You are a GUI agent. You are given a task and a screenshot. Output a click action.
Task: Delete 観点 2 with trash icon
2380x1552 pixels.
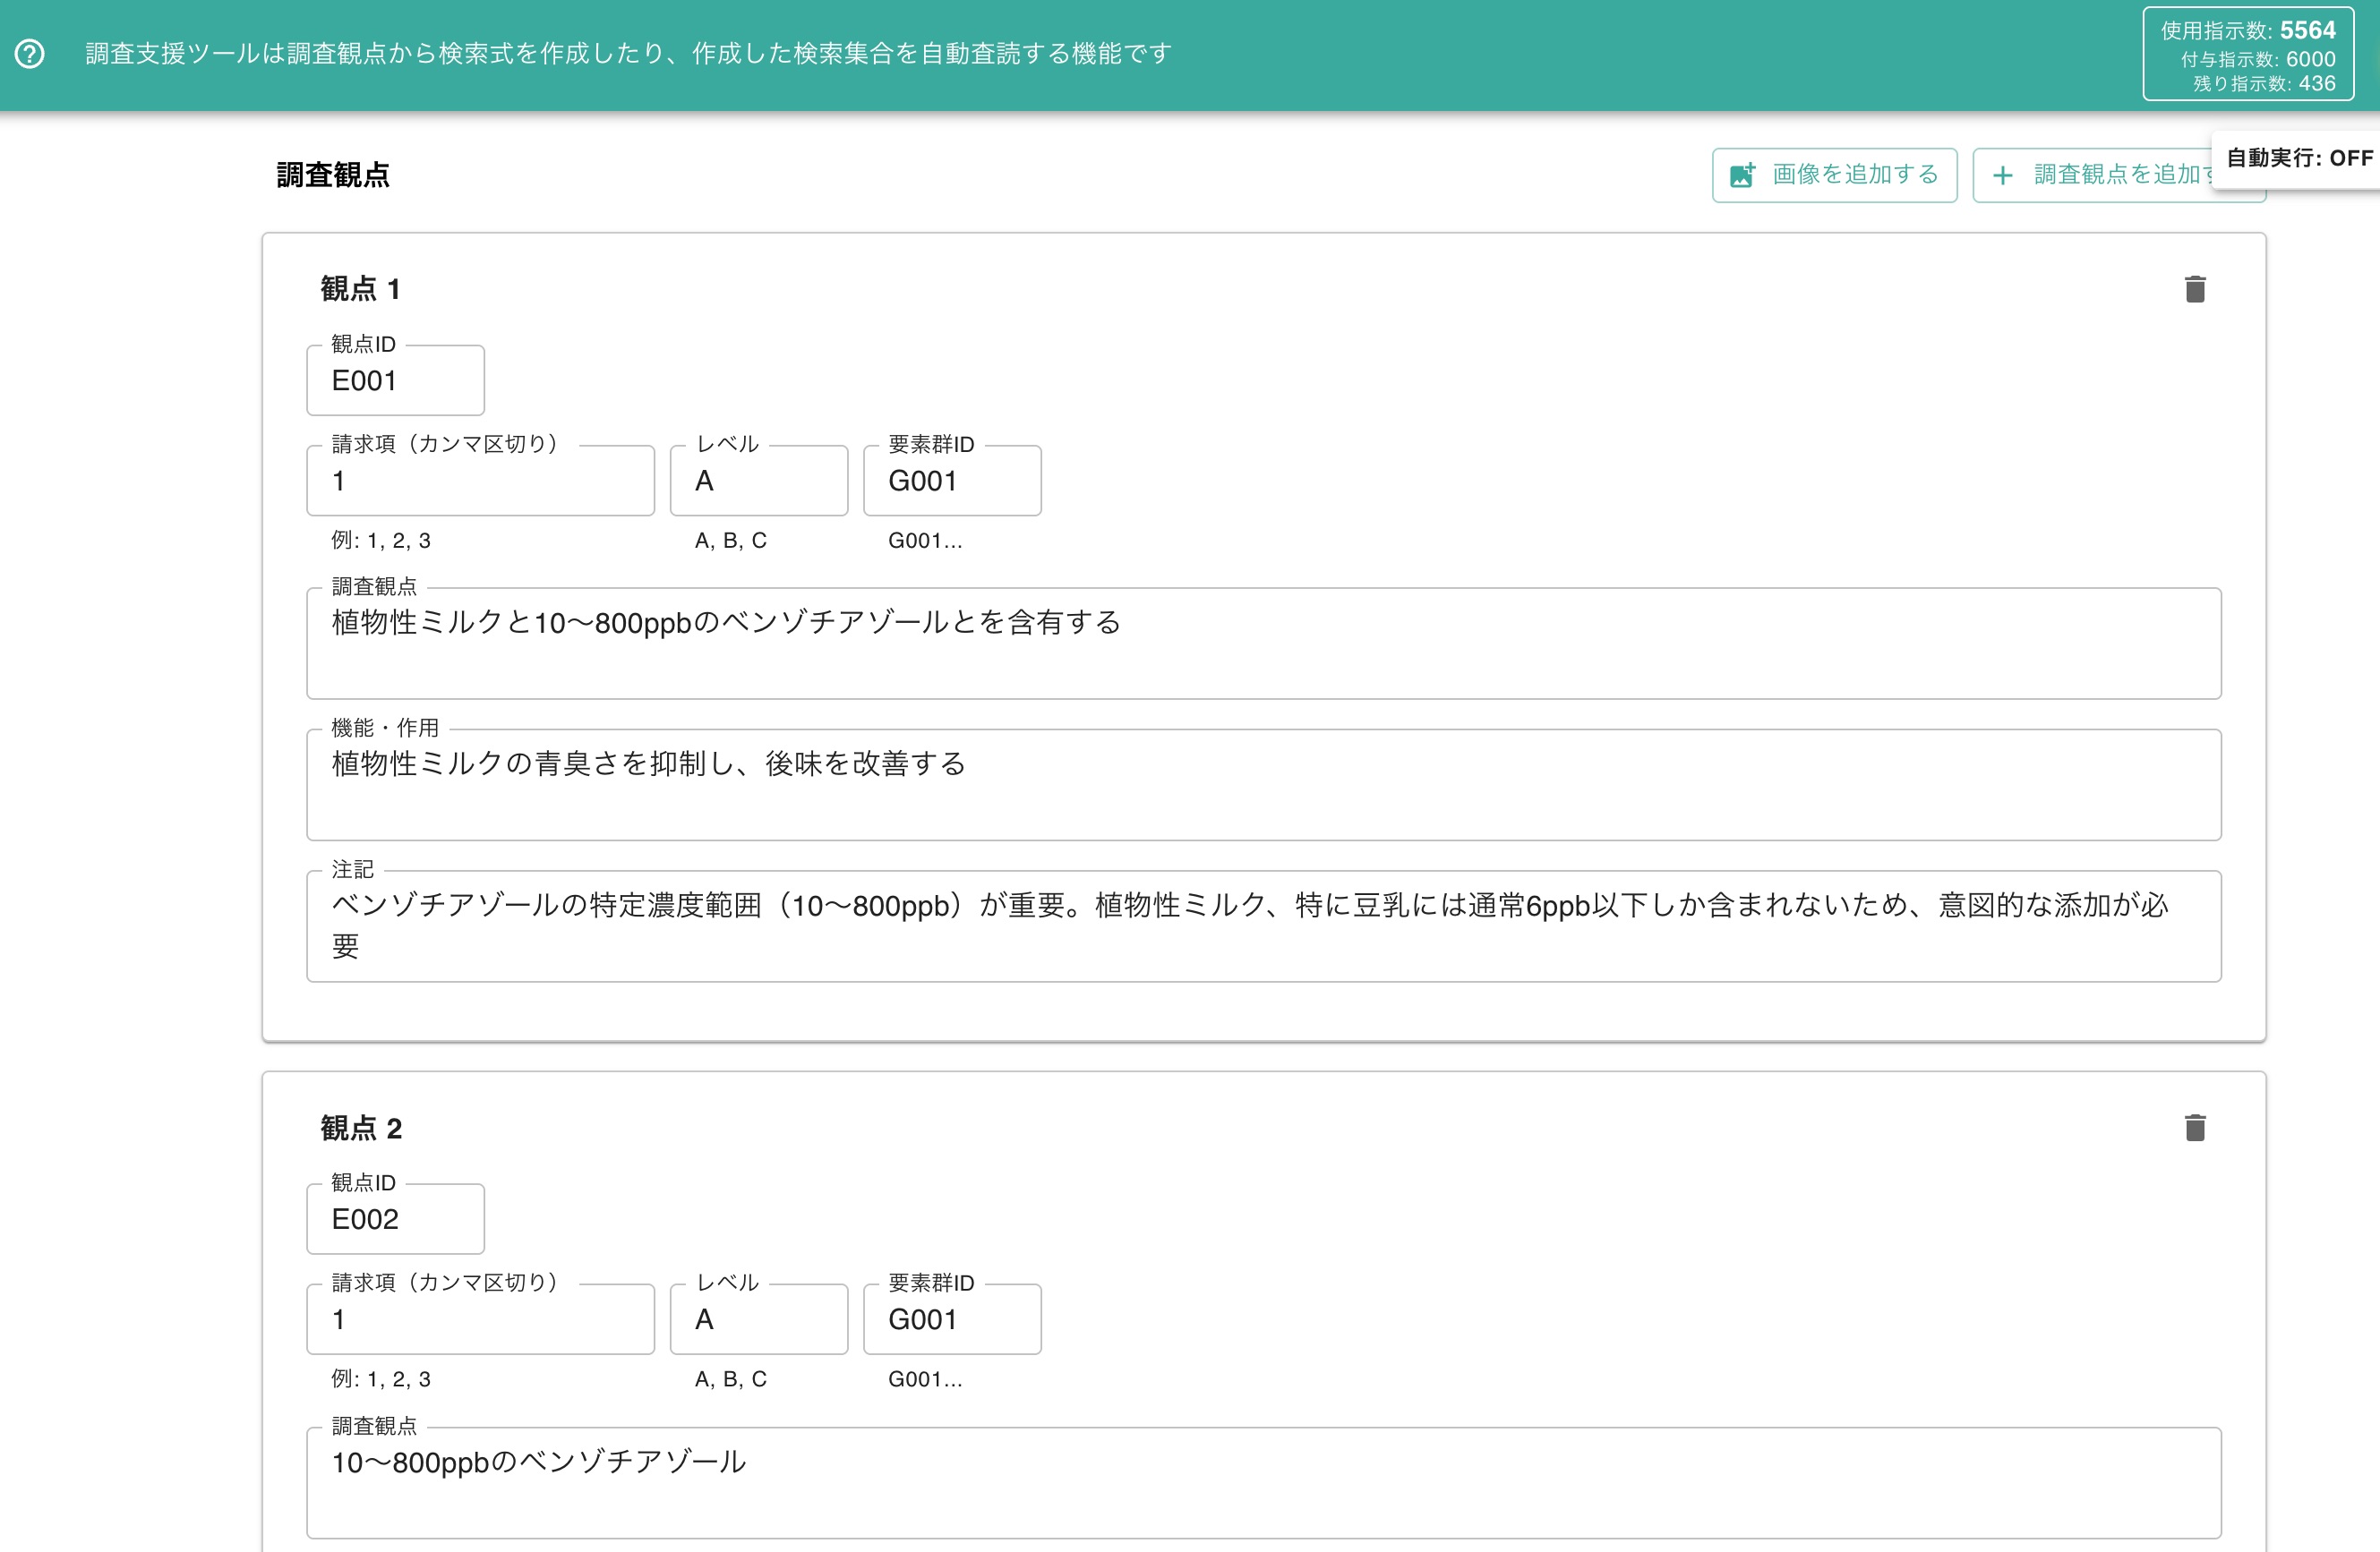pyautogui.click(x=2194, y=1127)
